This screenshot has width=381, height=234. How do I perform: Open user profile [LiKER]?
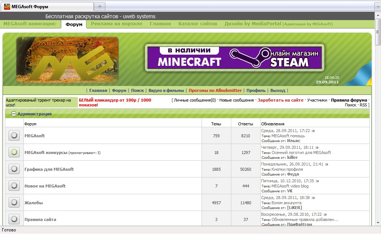[x=295, y=208]
